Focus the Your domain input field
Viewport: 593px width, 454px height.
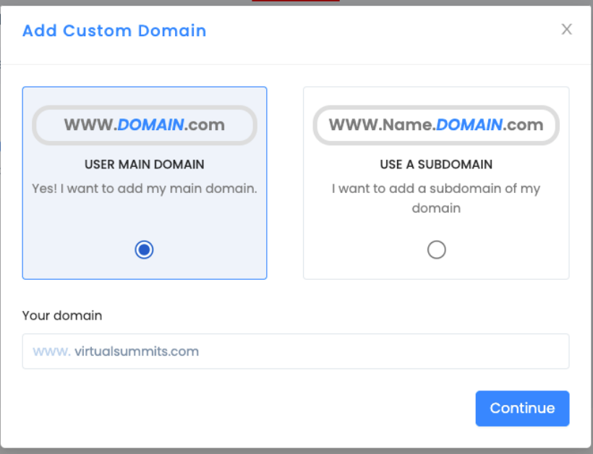pos(296,351)
